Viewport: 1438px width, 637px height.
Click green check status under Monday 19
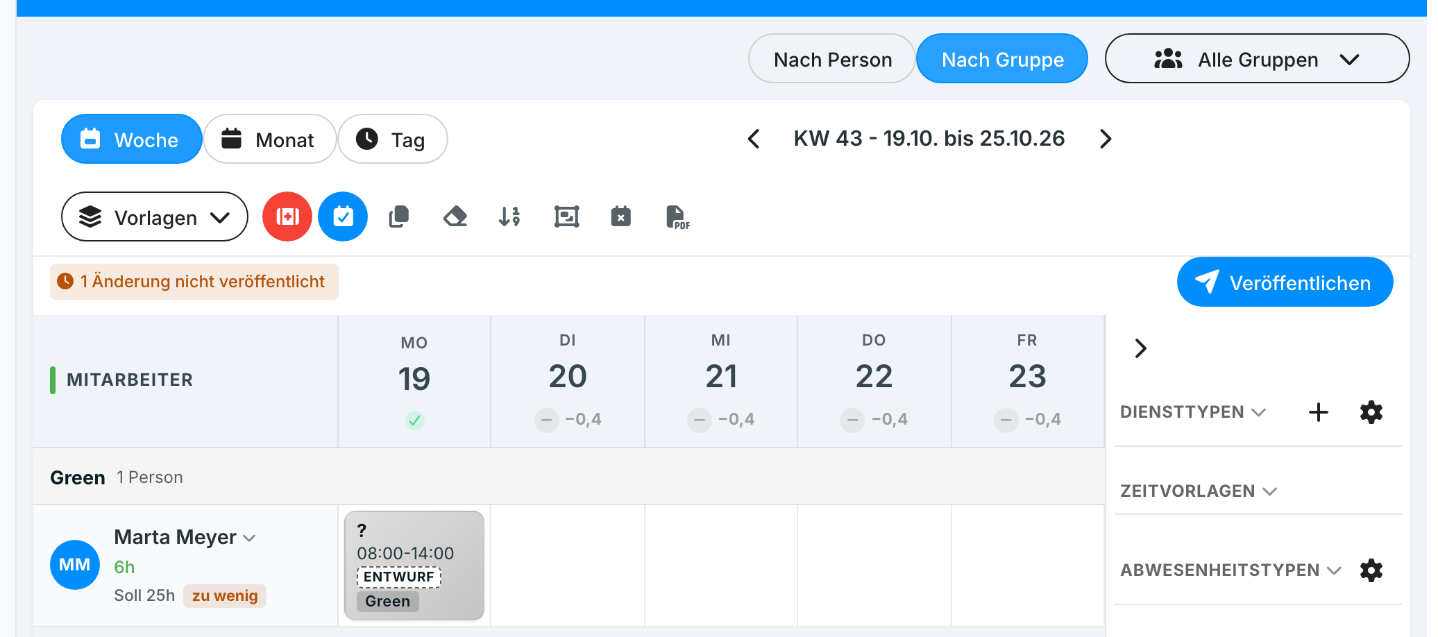pos(415,420)
